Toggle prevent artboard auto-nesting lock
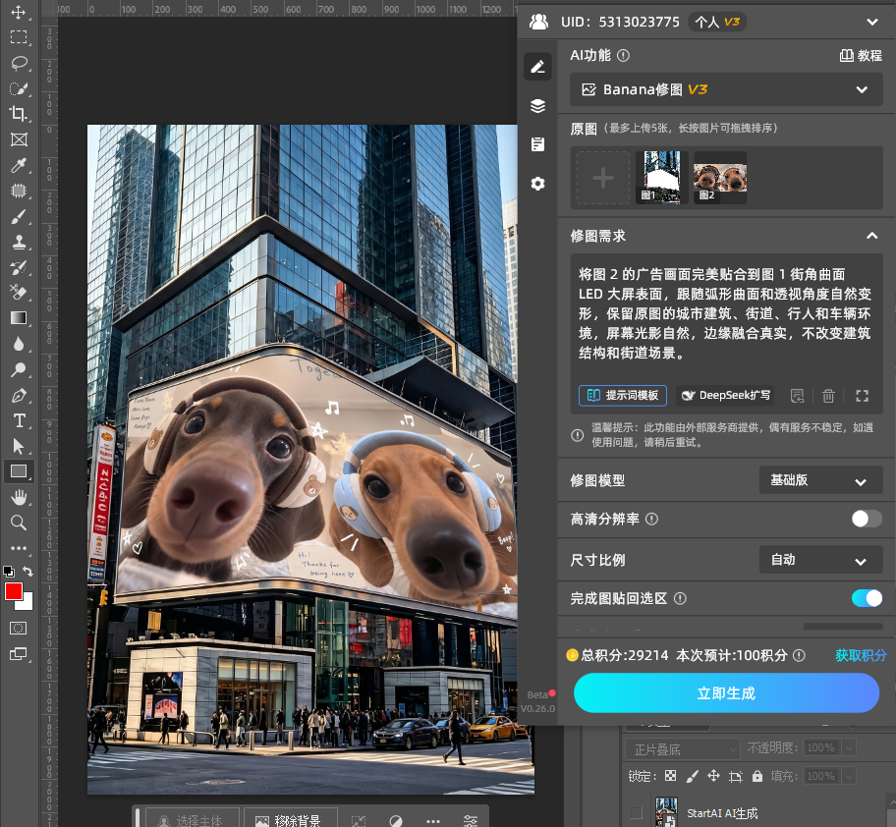This screenshot has height=827, width=896. 736,776
